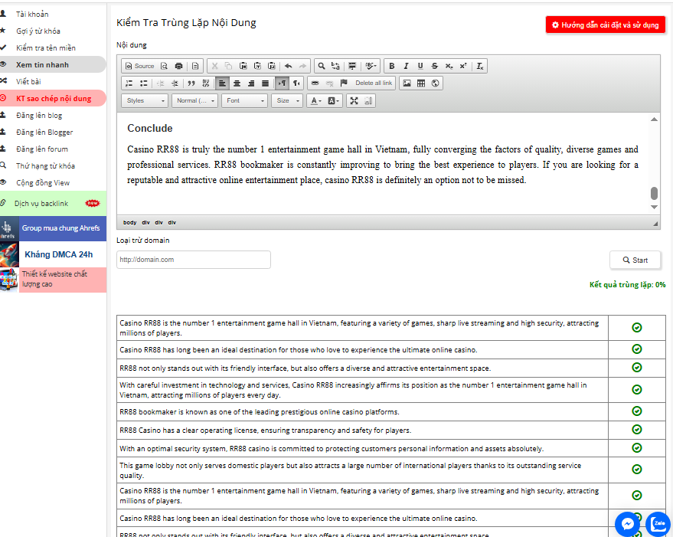Open the Styles dropdown

(x=145, y=100)
